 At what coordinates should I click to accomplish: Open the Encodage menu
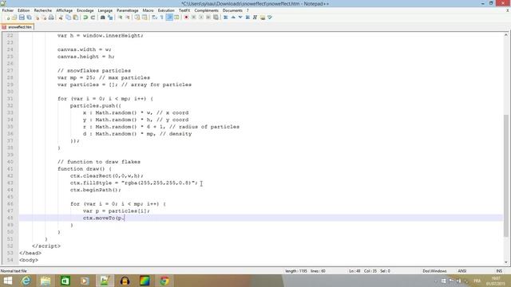click(x=85, y=10)
